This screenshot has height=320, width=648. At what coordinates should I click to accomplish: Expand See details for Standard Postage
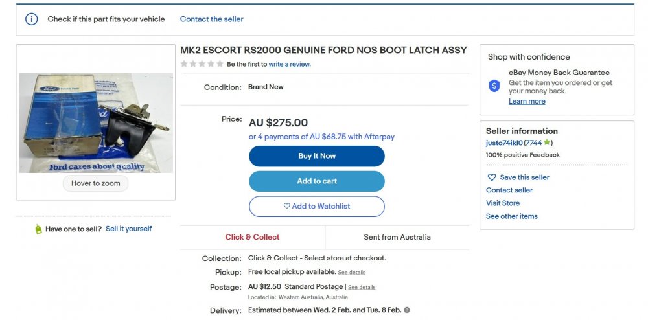point(362,287)
